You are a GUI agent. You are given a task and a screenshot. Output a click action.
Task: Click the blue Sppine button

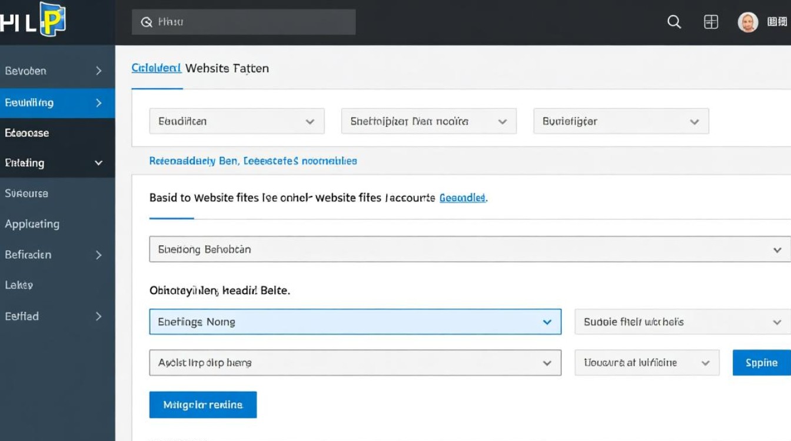point(761,363)
